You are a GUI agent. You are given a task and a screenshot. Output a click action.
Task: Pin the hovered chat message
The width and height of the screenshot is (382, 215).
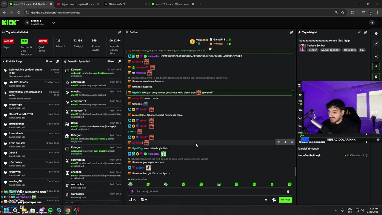point(285,142)
